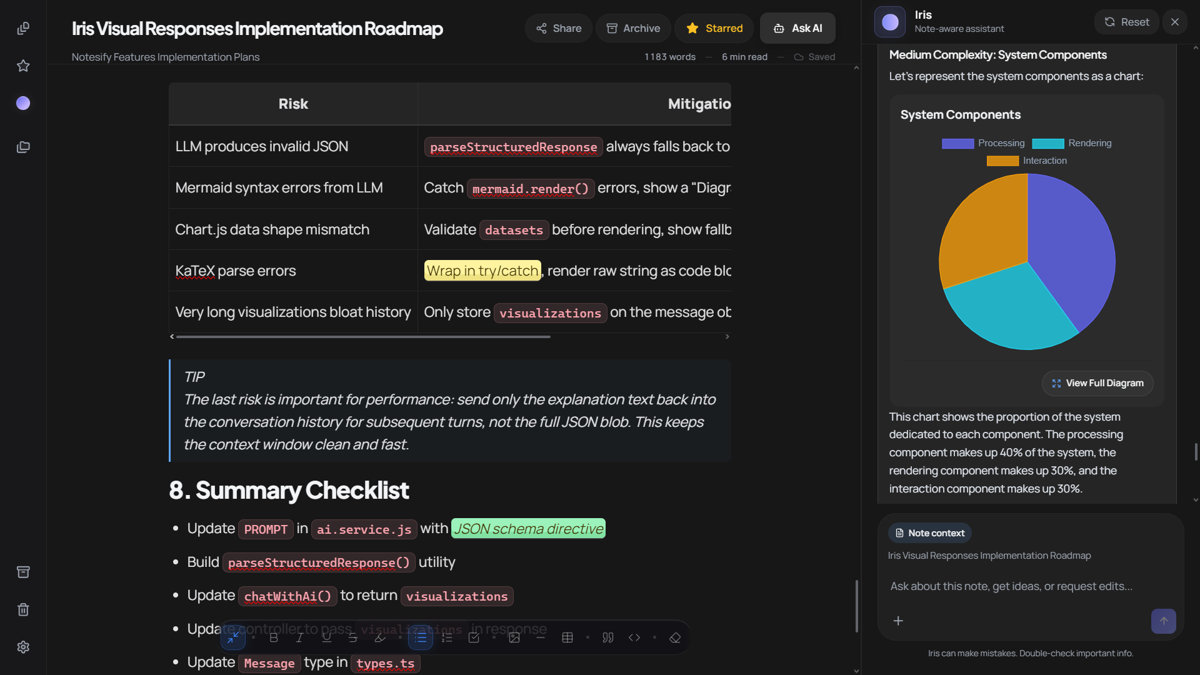Image resolution: width=1200 pixels, height=675 pixels.
Task: Click '8. Summary Checklist' heading
Action: [289, 491]
